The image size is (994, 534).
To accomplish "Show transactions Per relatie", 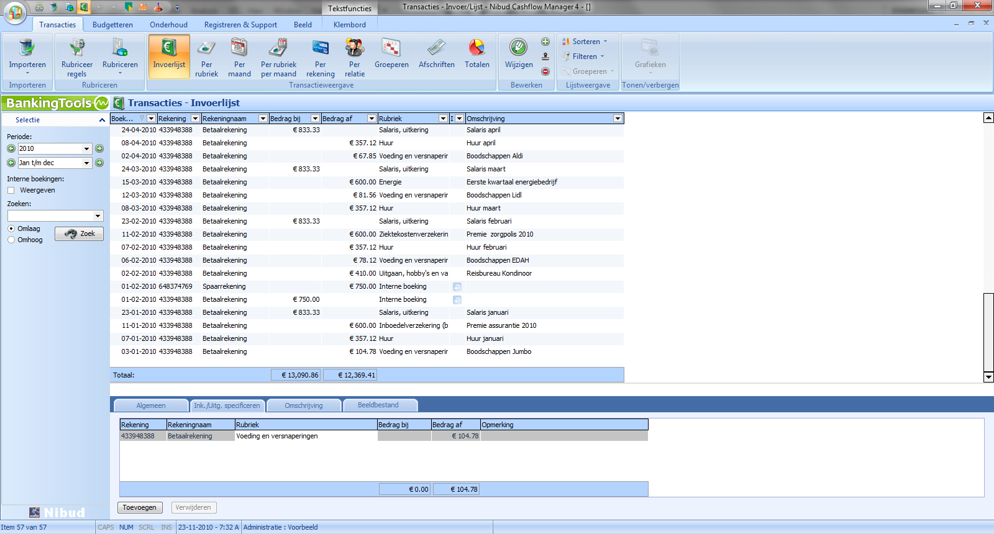I will tap(354, 57).
